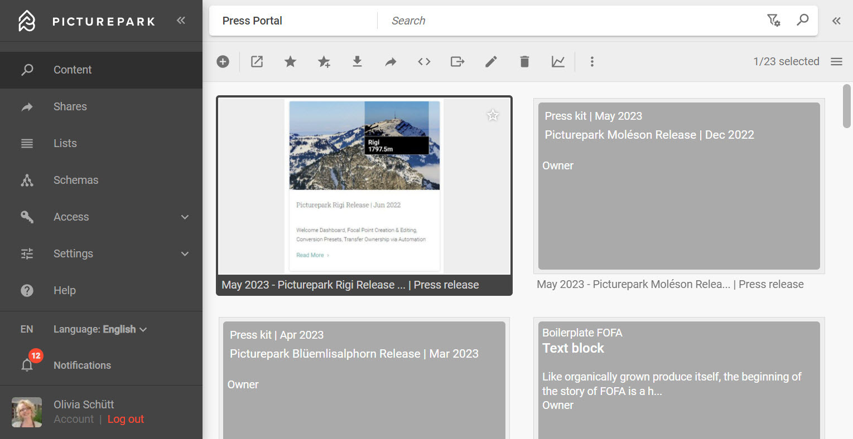Click the content list vertical scrollbar
Screen dimensions: 853x439
[x=847, y=106]
